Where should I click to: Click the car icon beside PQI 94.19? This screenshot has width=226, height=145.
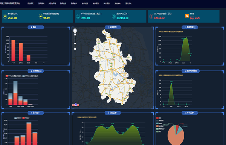click(x=41, y=16)
